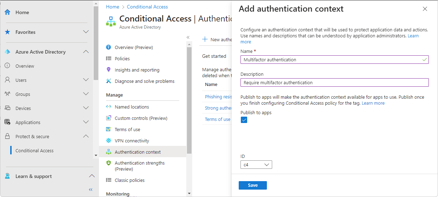The image size is (438, 197).
Task: Uncheck the Publish to apps checkbox
Action: pos(244,120)
